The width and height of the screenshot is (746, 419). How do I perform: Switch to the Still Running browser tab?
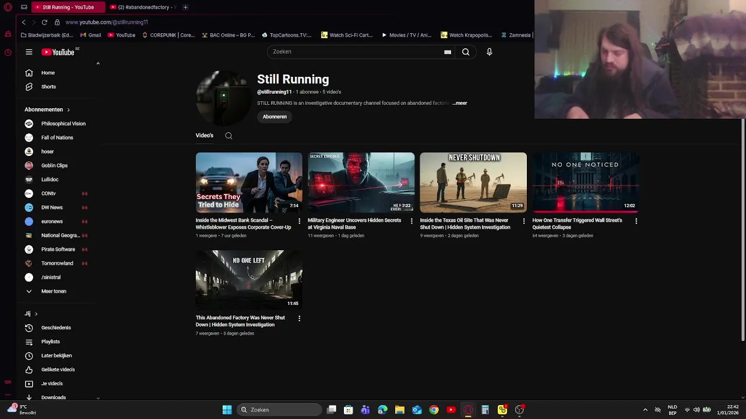point(68,7)
